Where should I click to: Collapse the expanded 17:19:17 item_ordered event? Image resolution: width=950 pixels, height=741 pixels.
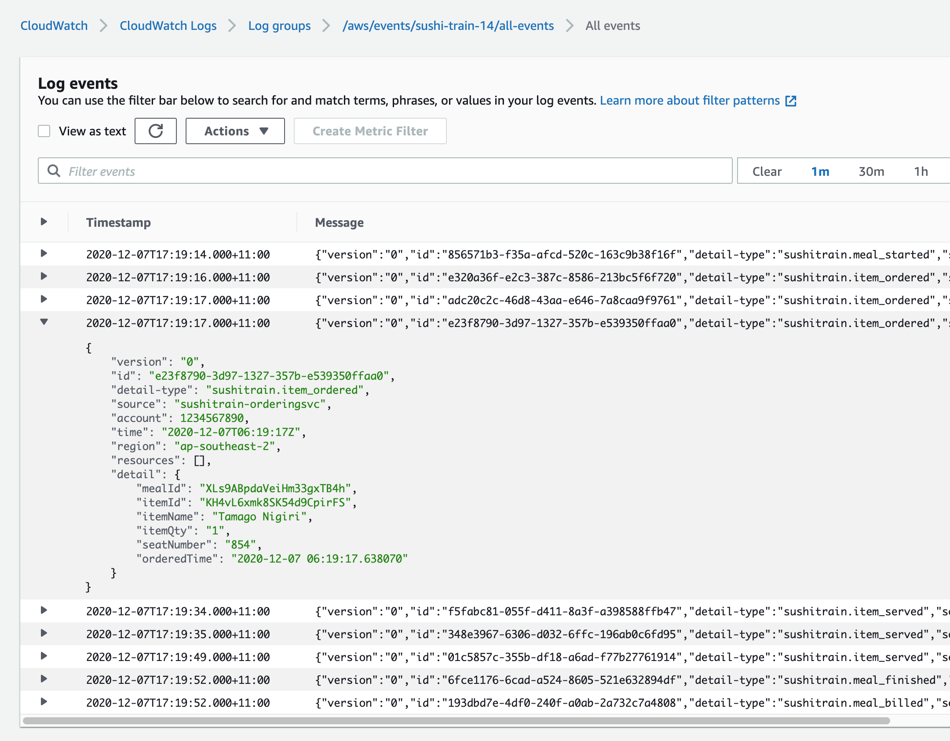44,322
